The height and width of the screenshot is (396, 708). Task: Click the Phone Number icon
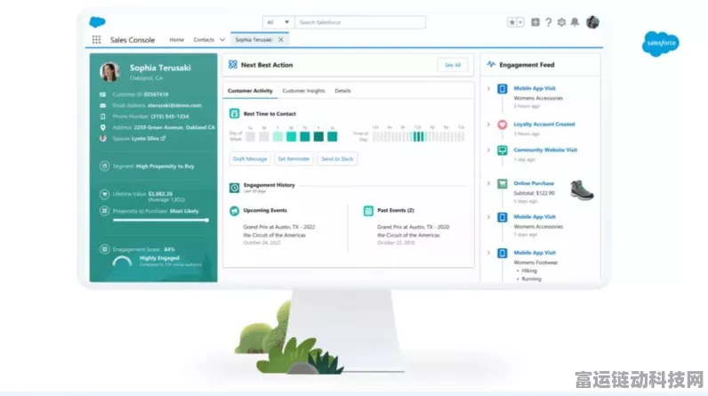(x=103, y=117)
